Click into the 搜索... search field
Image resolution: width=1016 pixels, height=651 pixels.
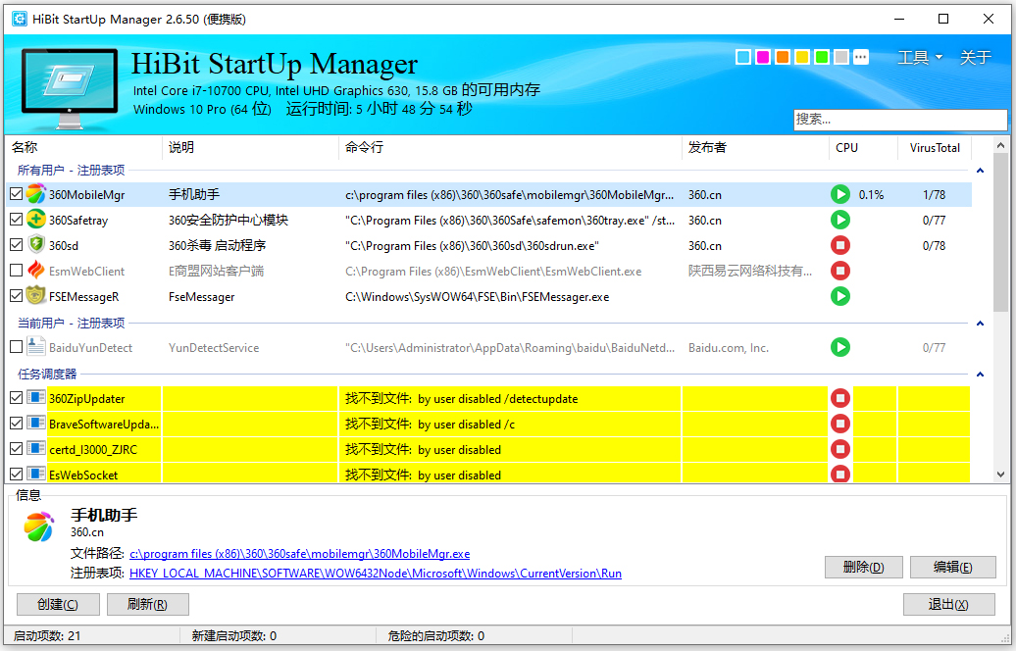(x=900, y=120)
